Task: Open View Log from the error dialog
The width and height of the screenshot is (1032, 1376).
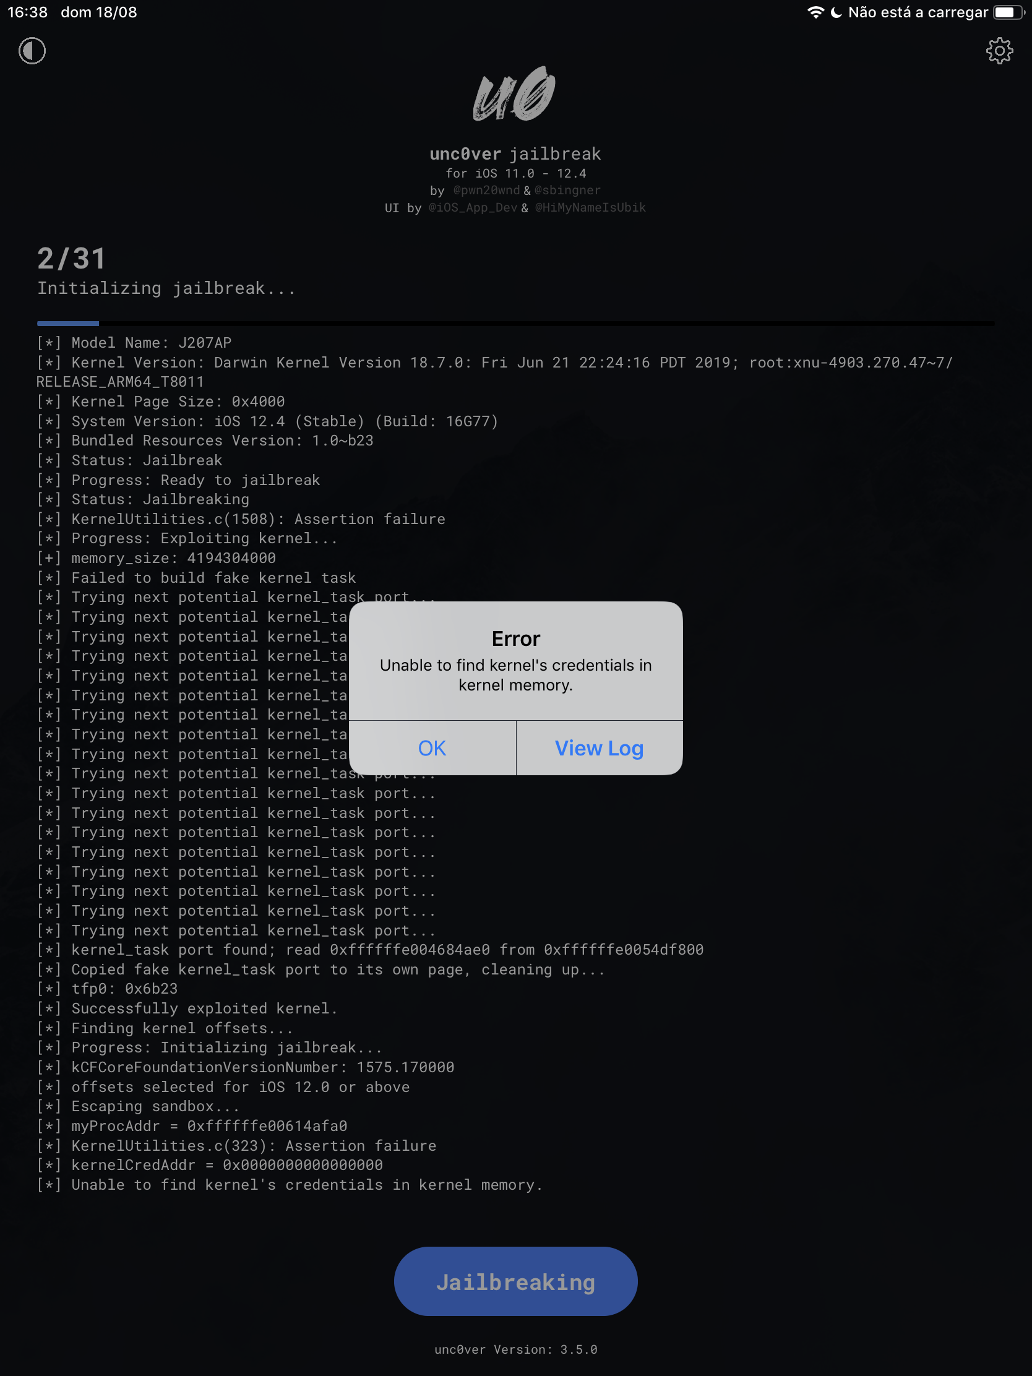Action: pos(599,748)
